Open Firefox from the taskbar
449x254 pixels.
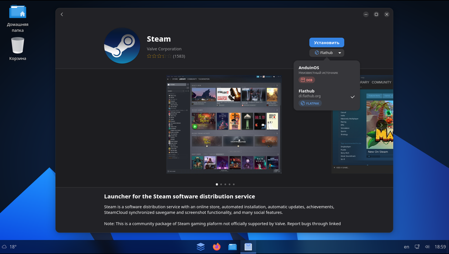pyautogui.click(x=217, y=247)
